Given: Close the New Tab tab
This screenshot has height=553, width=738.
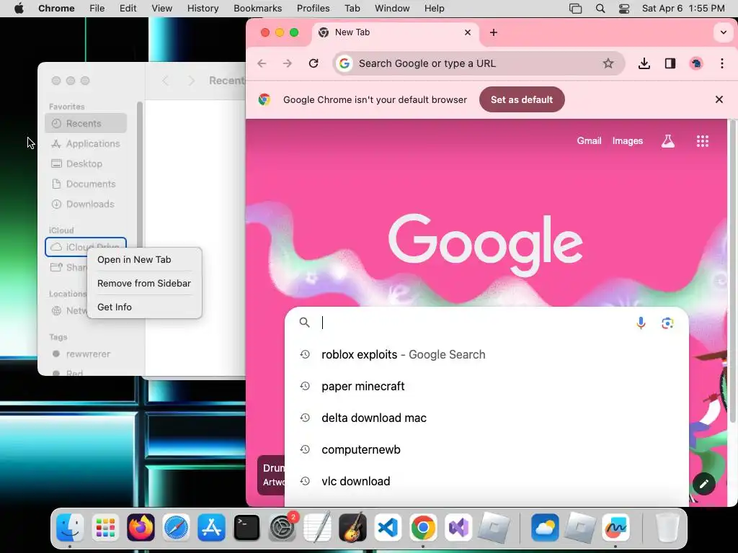Looking at the screenshot, I should point(467,32).
